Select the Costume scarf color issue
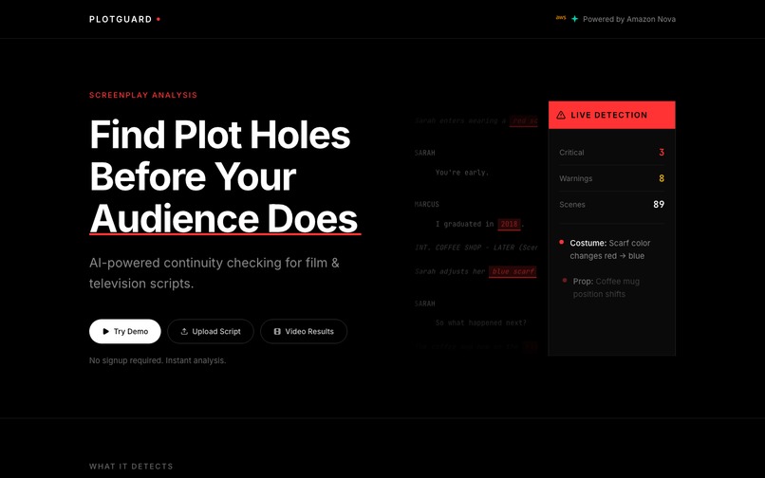Viewport: 765px width, 478px height. tap(612, 249)
